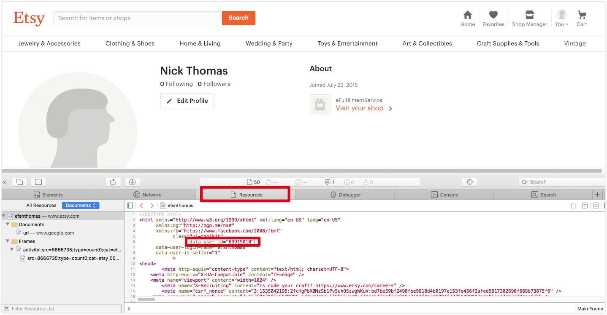Switch to the inspector Search tab
The image size is (607, 315).
543,195
